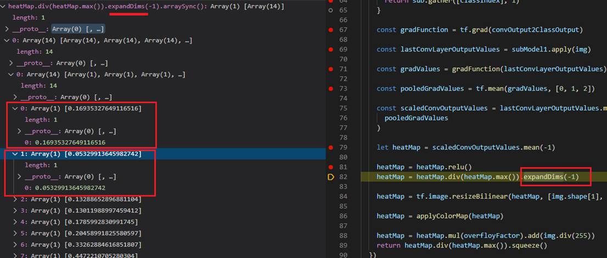
Task: Click line number 78 in the gutter
Action: [x=343, y=137]
